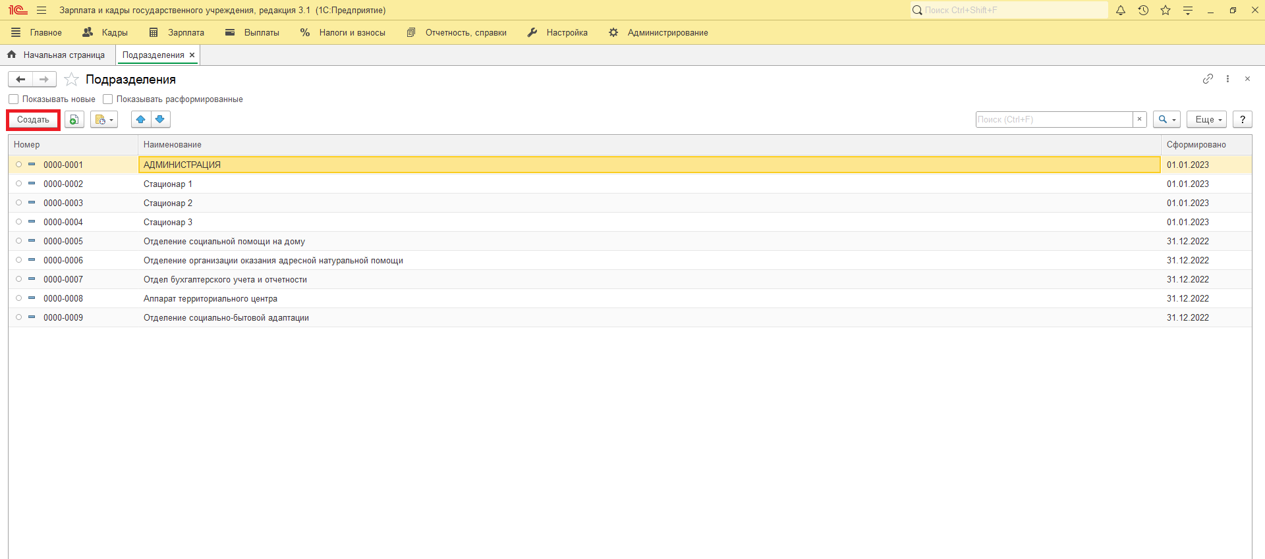Copy link to this form
1265x559 pixels.
1208,79
